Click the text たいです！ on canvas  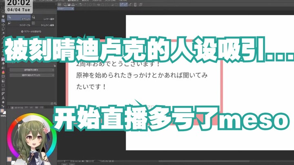[x=91, y=87]
